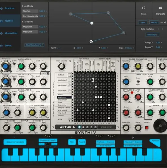Toggle the Key trig button
The height and width of the screenshot is (168, 167).
[x=154, y=22]
